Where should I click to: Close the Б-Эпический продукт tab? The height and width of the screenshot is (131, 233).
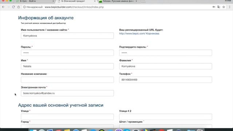(95, 1)
